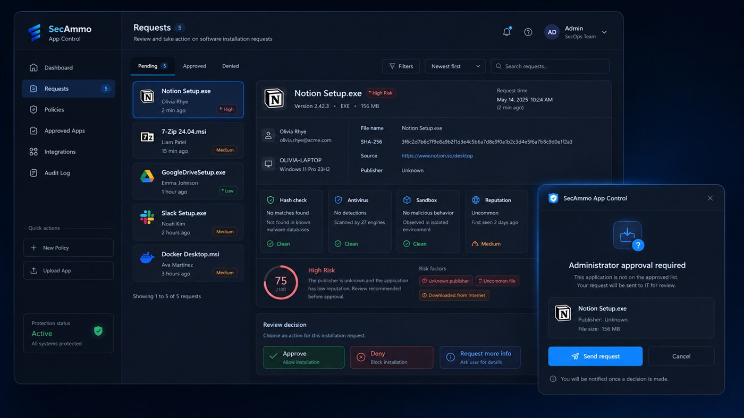This screenshot has width=744, height=418.
Task: Open notifications bell icon
Action: (x=507, y=32)
